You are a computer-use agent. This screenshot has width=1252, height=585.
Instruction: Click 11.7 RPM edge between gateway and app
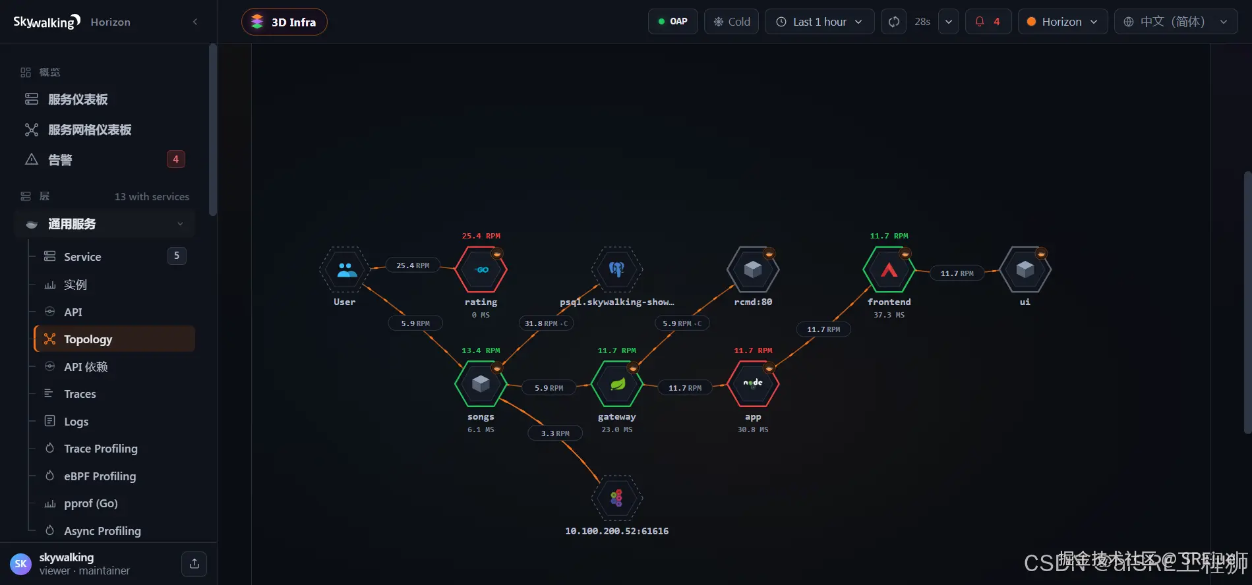(x=685, y=388)
